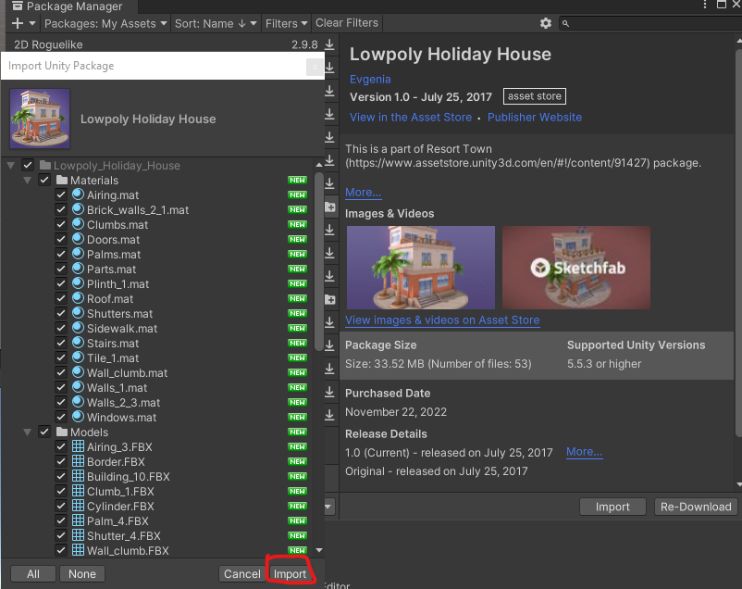742x589 pixels.
Task: Open the Publisher Website link
Action: (535, 117)
